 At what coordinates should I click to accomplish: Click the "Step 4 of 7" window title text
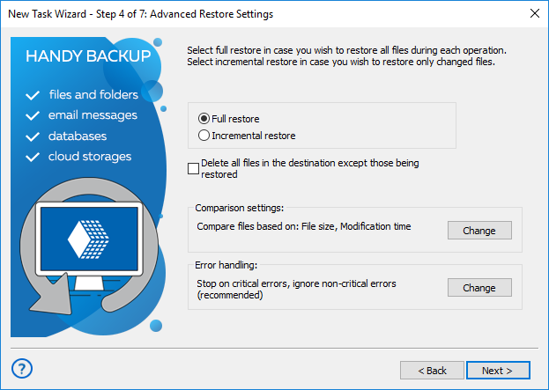click(141, 14)
